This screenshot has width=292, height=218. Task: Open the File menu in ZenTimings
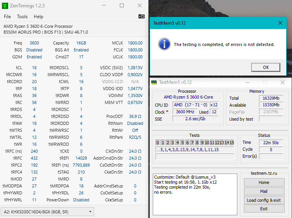(7, 17)
